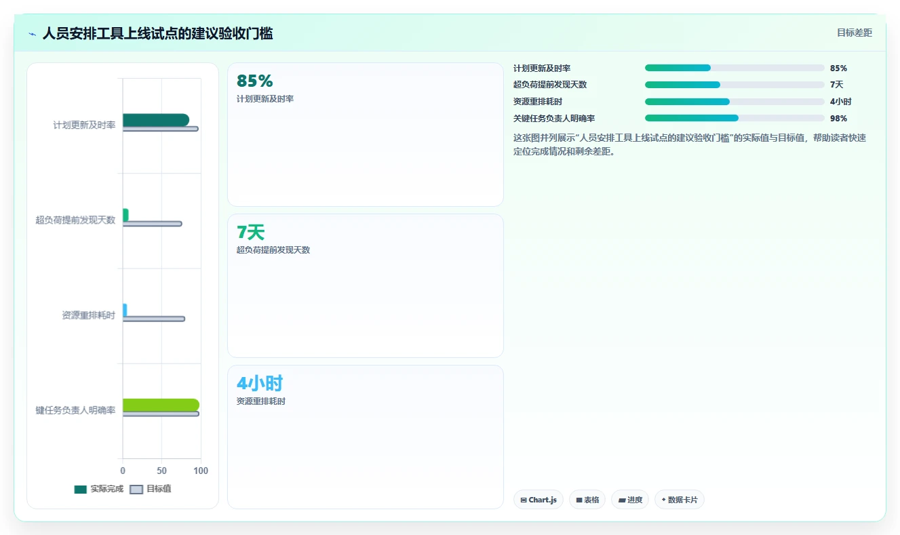This screenshot has height=535, width=900.
Task: Click the dark green 计划更新及时率 actual bar
Action: tap(156, 120)
